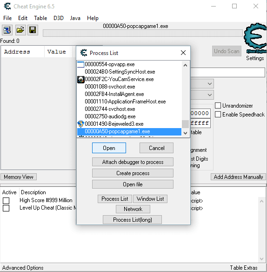This screenshot has width=267, height=272.
Task: Click the cheat table scroll down arrow
Action: (261, 259)
